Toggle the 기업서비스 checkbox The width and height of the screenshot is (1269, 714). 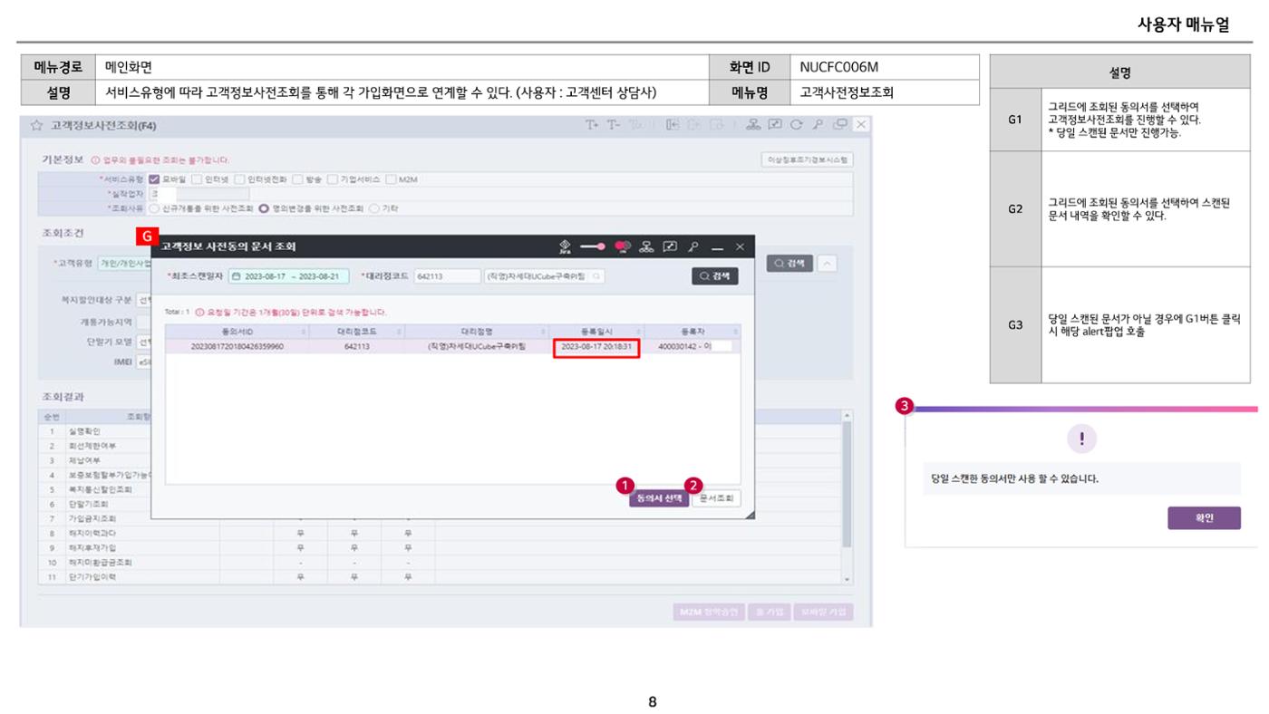[x=332, y=178]
